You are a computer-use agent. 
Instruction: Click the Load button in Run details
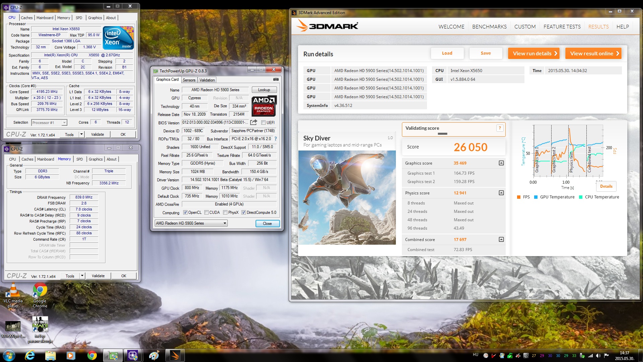point(447,53)
